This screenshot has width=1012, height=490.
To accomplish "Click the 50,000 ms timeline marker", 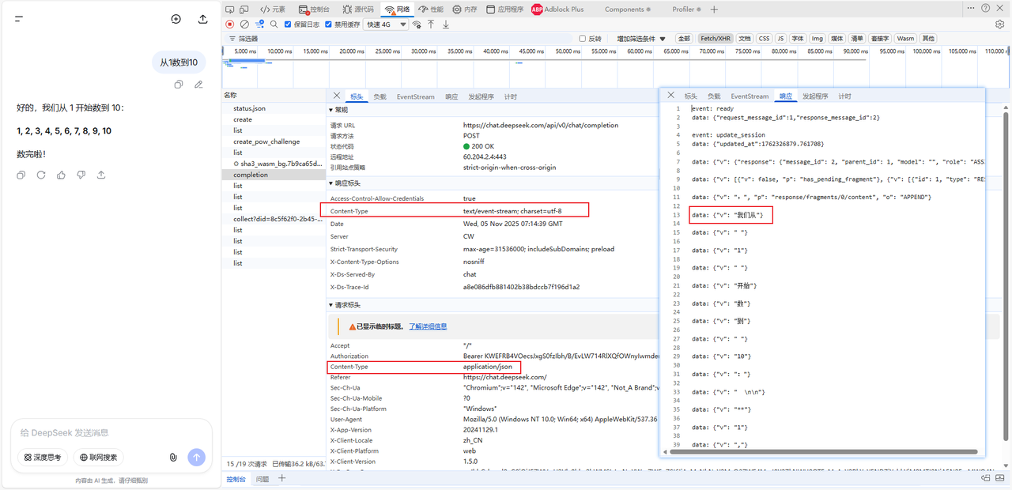I will tap(568, 51).
